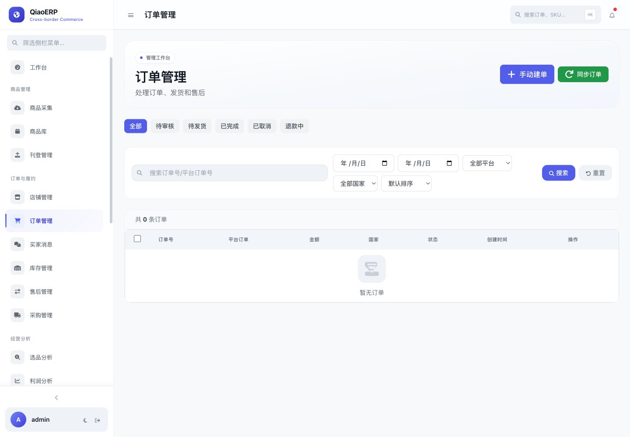Click the 状态 column header
This screenshot has width=630, height=437.
433,239
